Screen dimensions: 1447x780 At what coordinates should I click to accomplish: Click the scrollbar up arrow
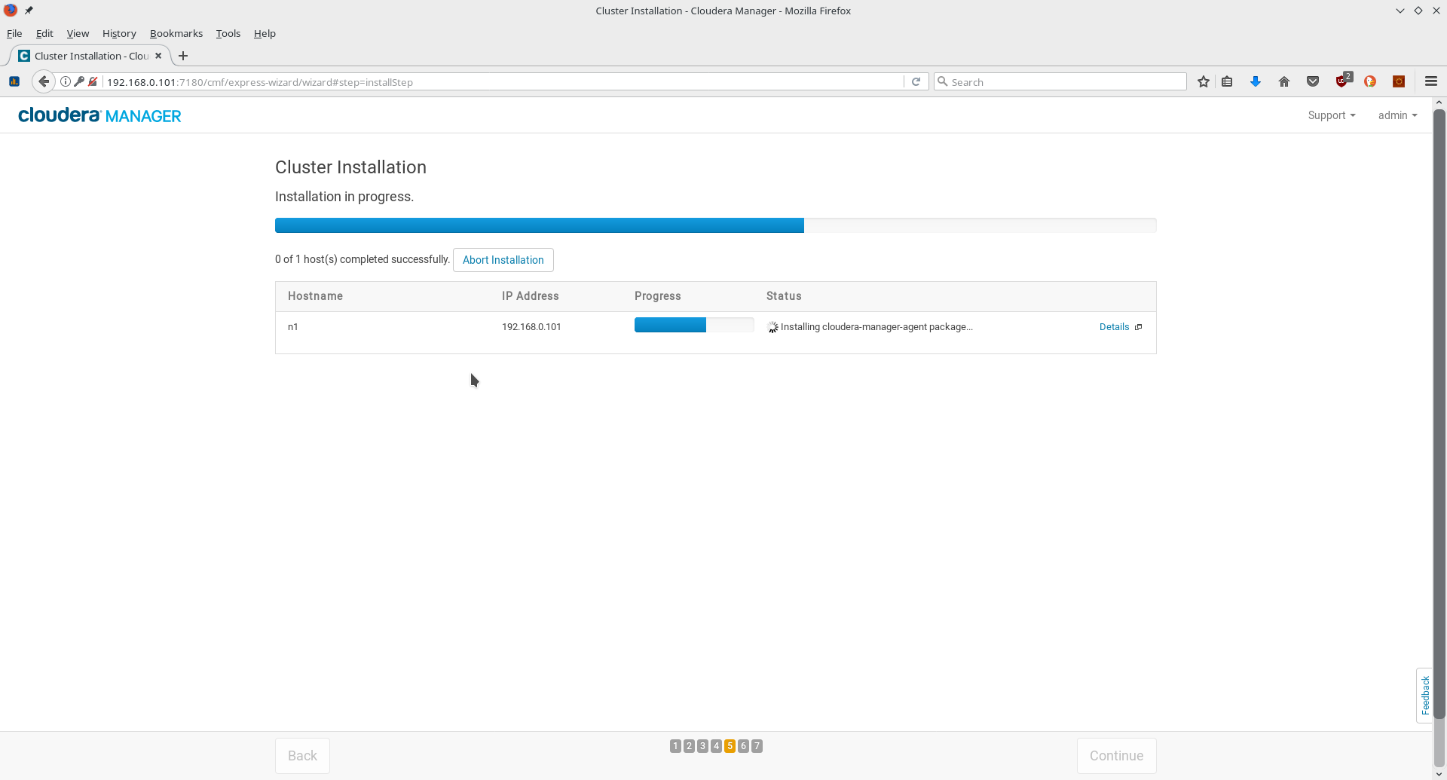click(1439, 102)
